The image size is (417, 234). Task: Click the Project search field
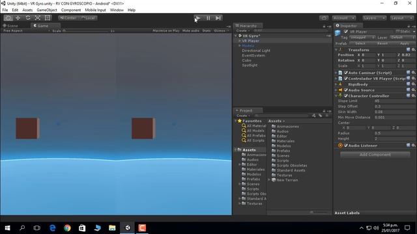(282, 116)
